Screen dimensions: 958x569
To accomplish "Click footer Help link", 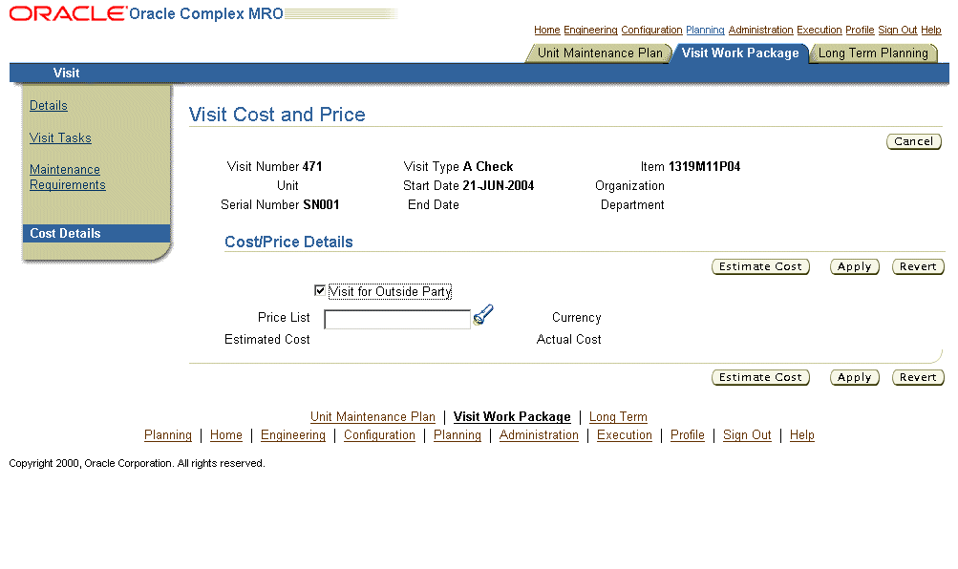I will pyautogui.click(x=801, y=435).
